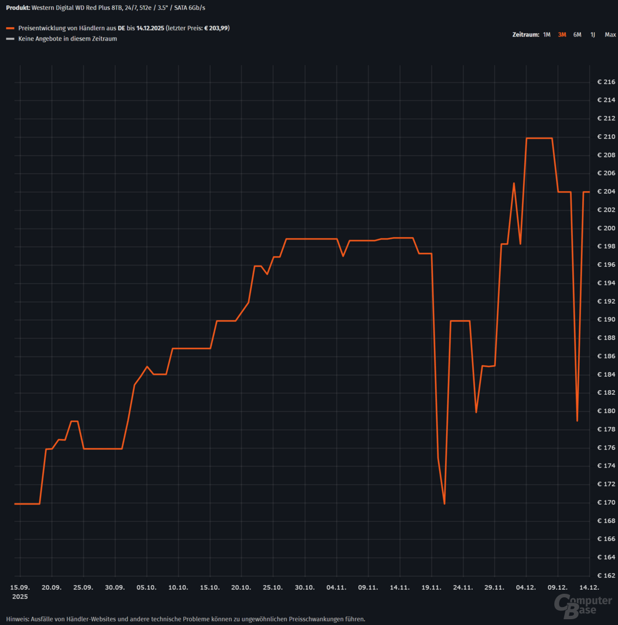Click the 14.12. x-axis date label
The height and width of the screenshot is (625, 618).
[590, 587]
